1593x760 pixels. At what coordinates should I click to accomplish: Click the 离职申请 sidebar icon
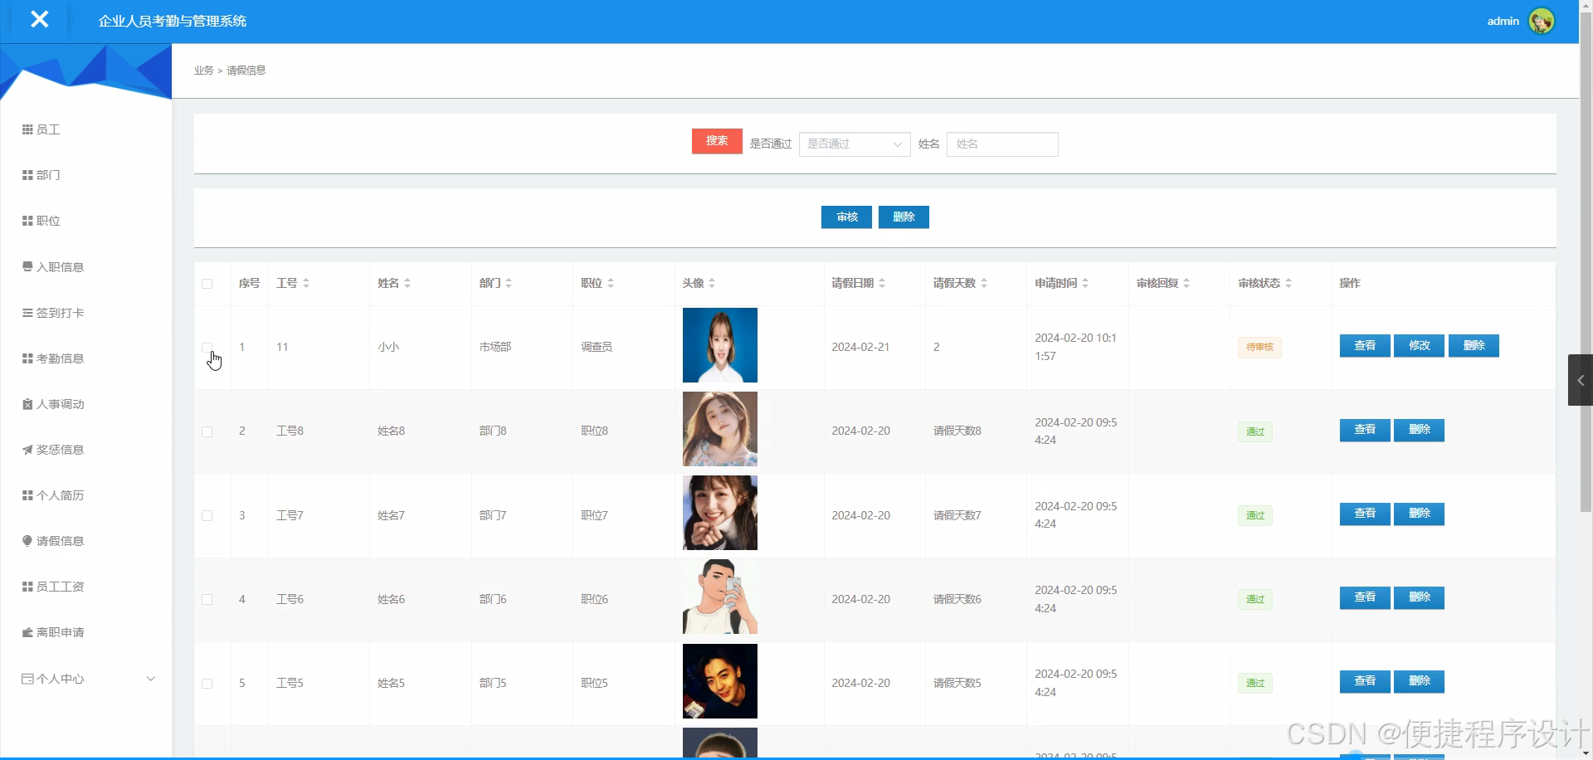[27, 632]
